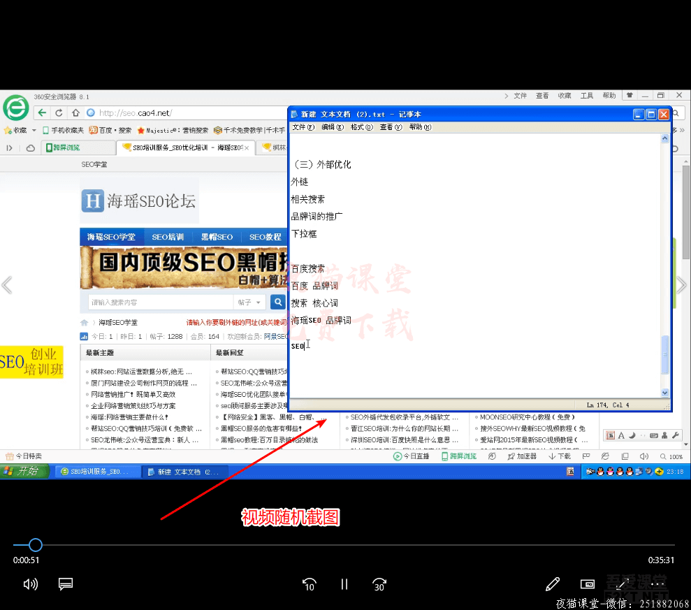Image resolution: width=691 pixels, height=610 pixels.
Task: Open the 海瑶SEO学堂 forum nav item
Action: pos(111,237)
